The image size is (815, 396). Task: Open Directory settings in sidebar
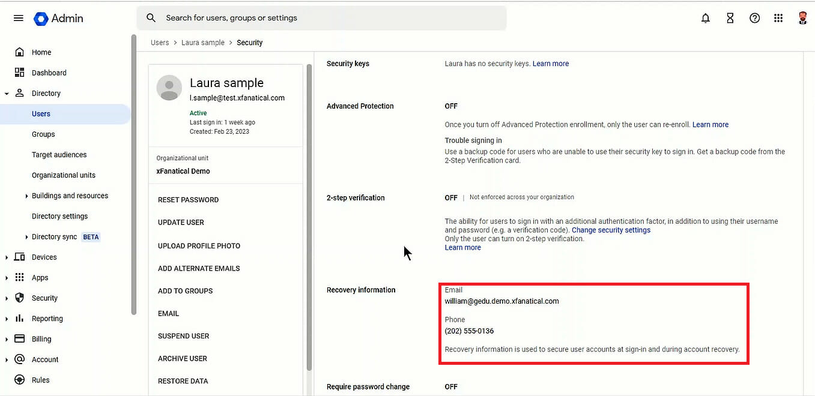point(59,216)
